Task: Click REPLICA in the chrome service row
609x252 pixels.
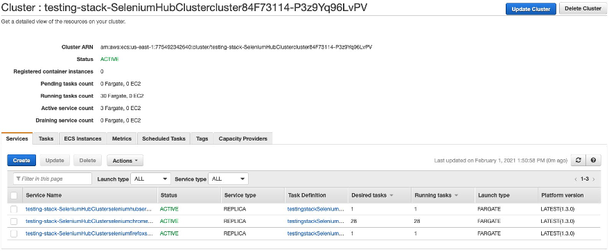Action: (235, 222)
